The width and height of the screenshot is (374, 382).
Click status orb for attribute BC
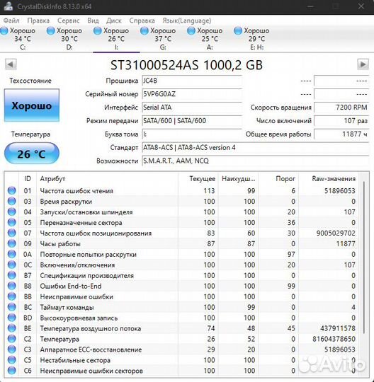click(x=11, y=307)
